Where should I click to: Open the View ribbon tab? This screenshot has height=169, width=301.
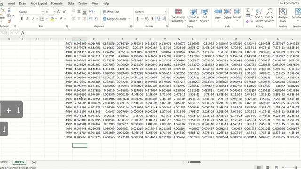95,3
